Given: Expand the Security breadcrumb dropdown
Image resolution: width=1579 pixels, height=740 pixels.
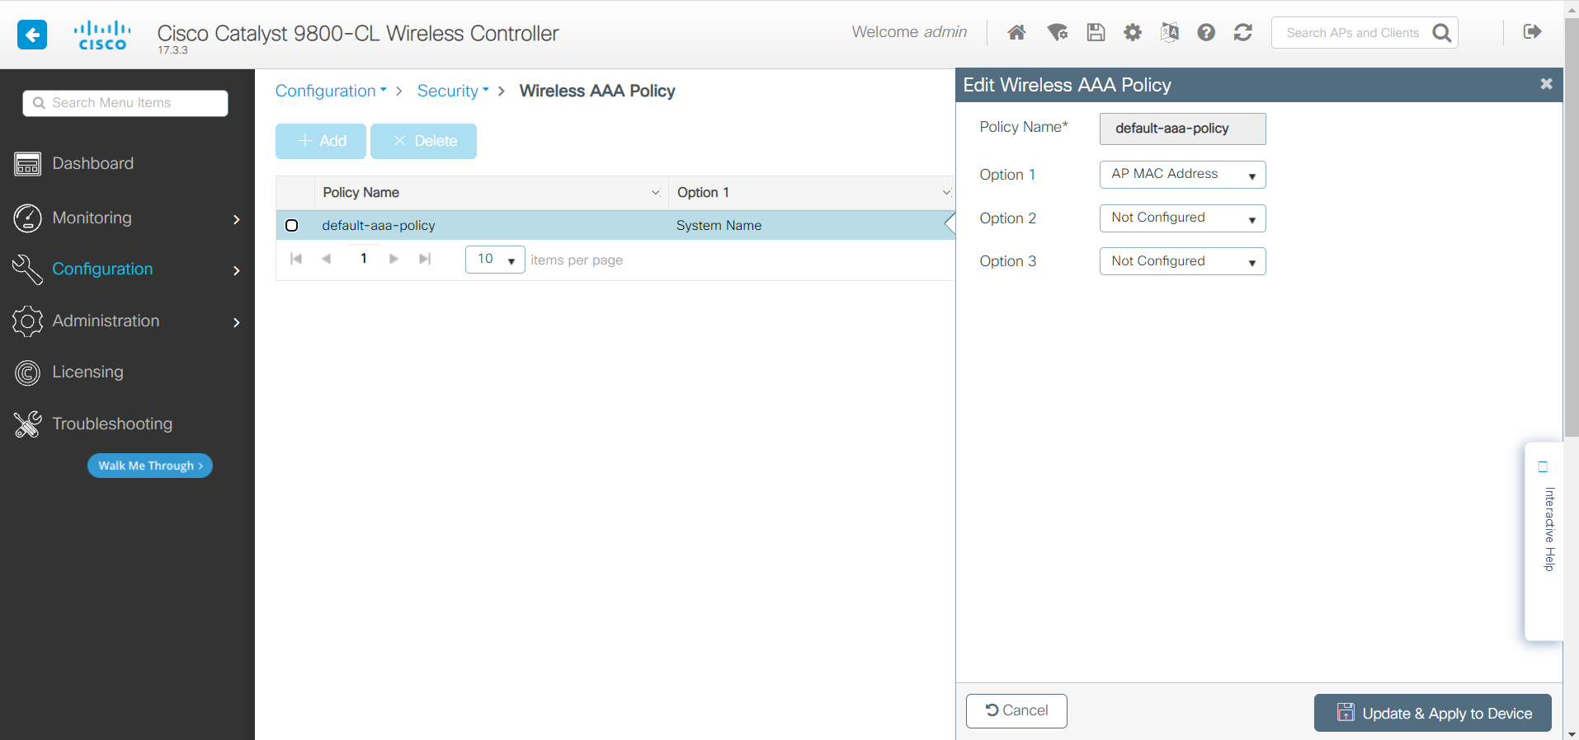Looking at the screenshot, I should [453, 91].
